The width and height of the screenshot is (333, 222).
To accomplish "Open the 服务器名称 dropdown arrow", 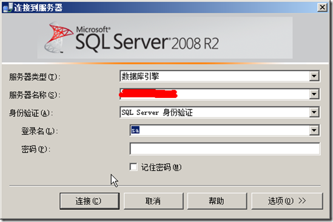I will point(314,94).
